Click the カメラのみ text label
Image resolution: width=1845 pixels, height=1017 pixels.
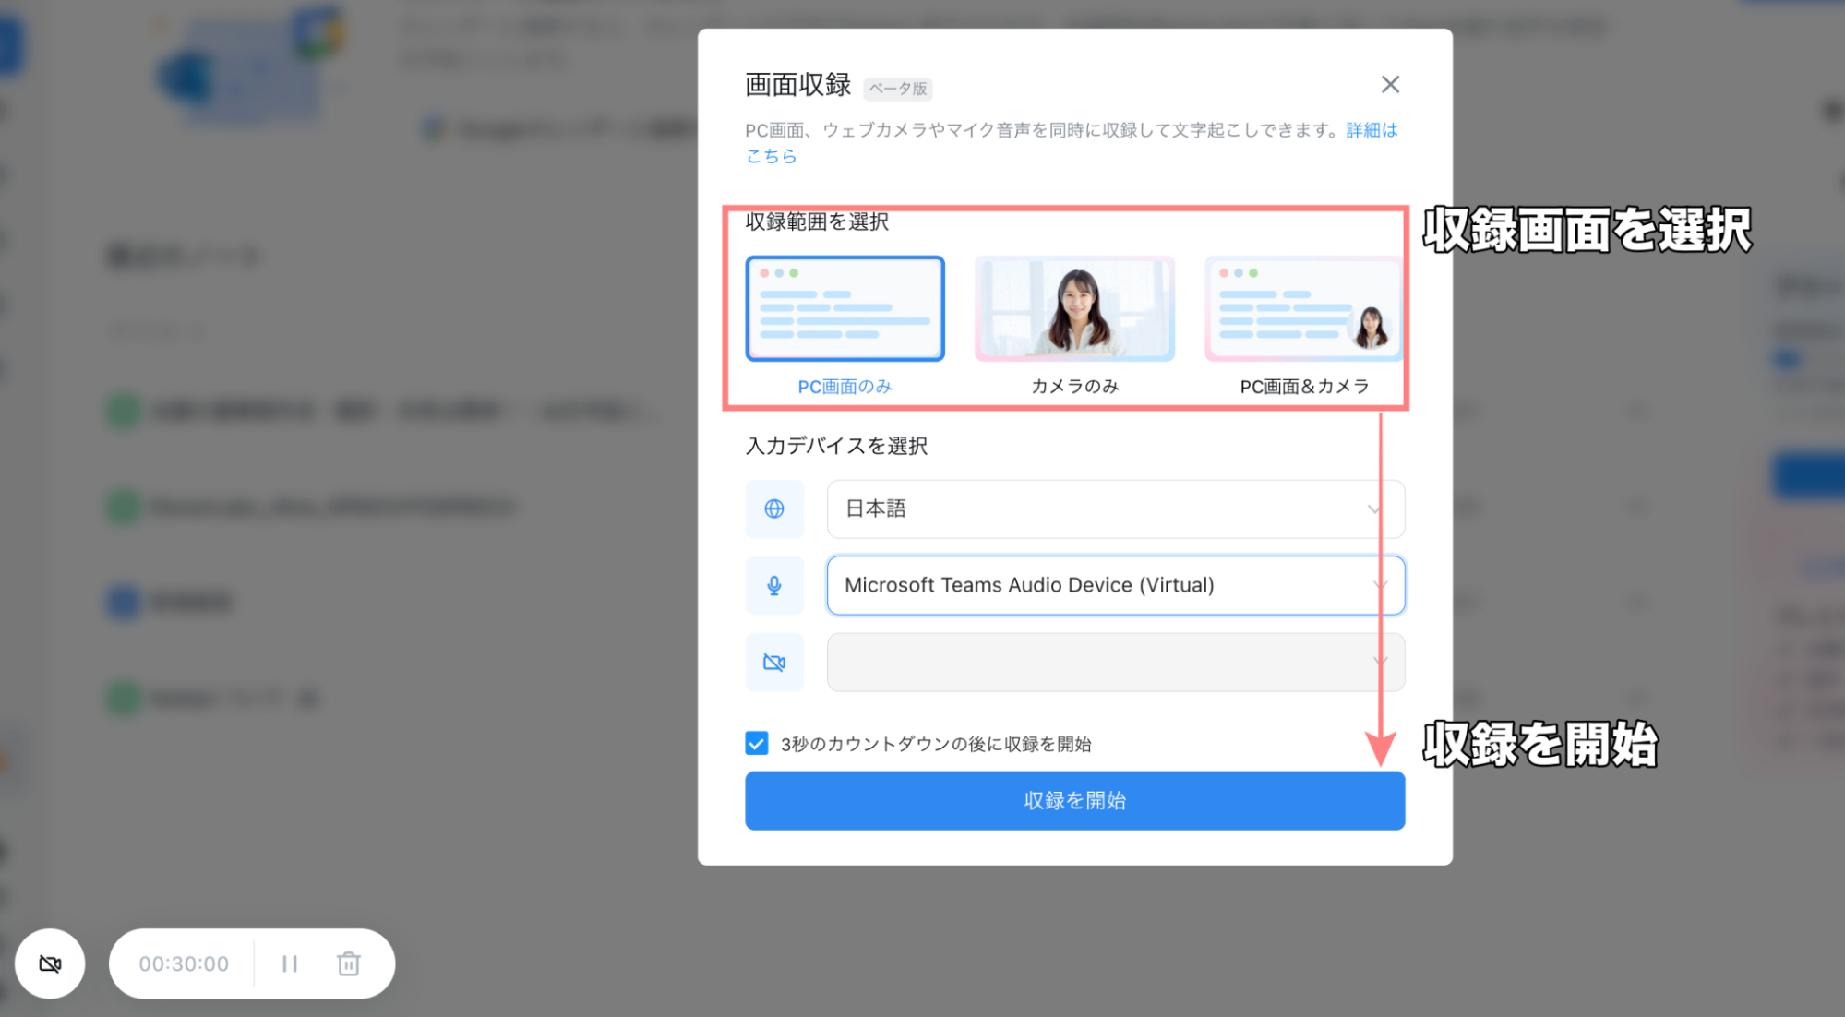click(x=1074, y=387)
